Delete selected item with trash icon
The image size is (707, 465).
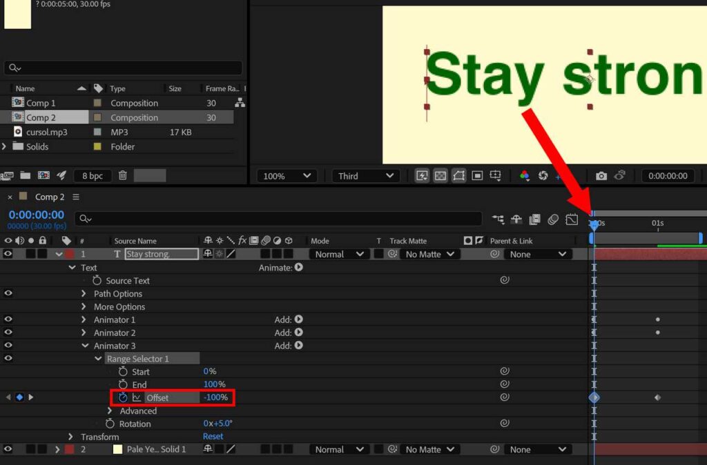123,175
